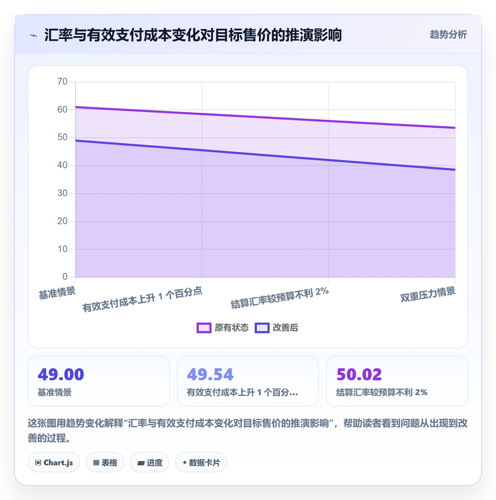Click the y-axis tick label 10

coord(62,249)
